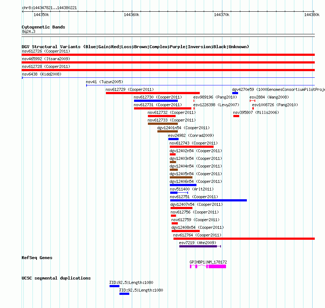The height and width of the screenshot is (308, 325).
Task: Select the red bar under nsv612732
Action: coord(162,116)
